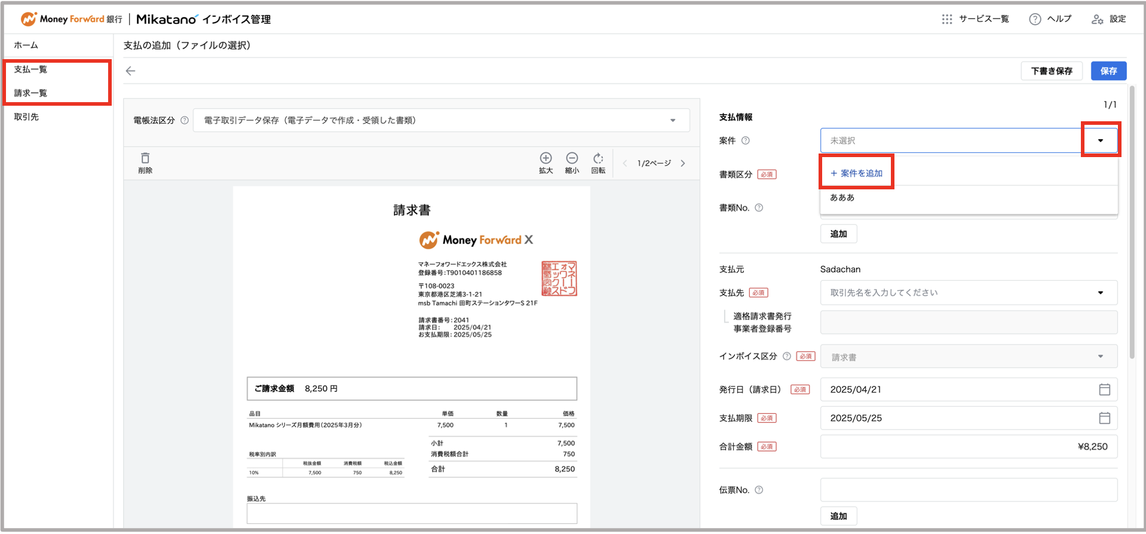Open 取引先 in the sidebar
This screenshot has width=1146, height=534.
(x=26, y=116)
